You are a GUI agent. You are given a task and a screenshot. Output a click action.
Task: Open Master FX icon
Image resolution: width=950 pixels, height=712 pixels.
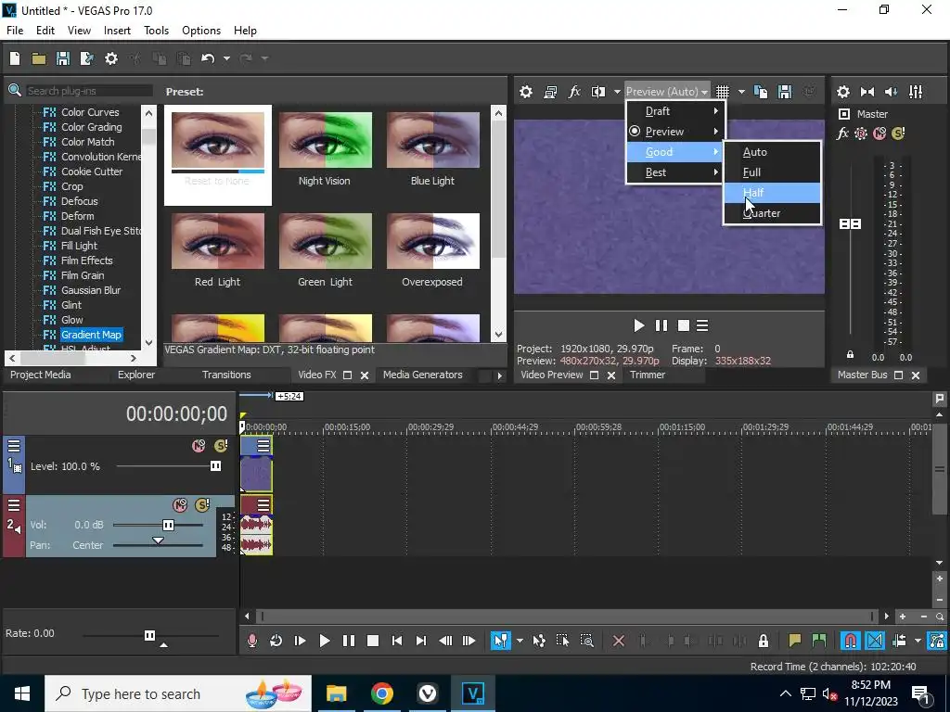[x=842, y=133]
